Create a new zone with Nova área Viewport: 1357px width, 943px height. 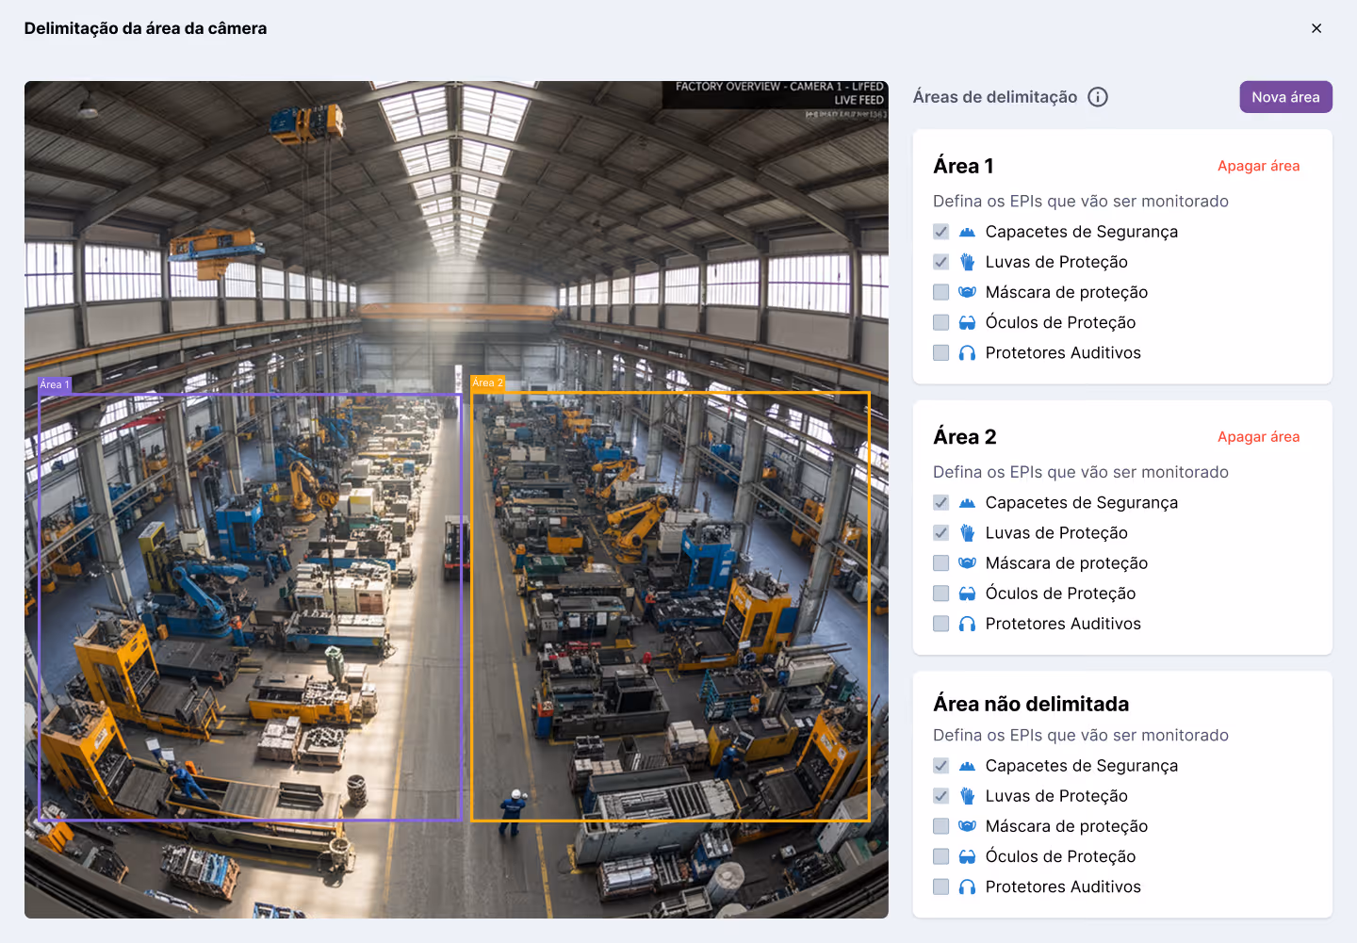(x=1285, y=97)
